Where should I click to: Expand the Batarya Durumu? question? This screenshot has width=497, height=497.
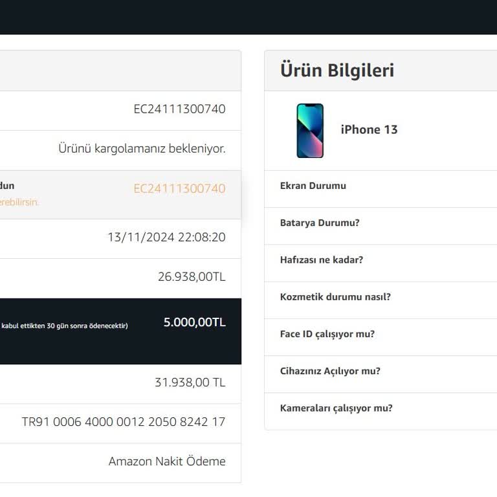click(x=320, y=223)
